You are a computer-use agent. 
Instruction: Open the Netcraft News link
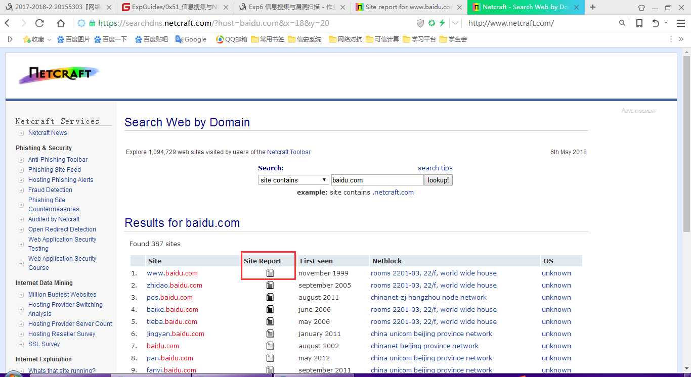[x=48, y=133]
